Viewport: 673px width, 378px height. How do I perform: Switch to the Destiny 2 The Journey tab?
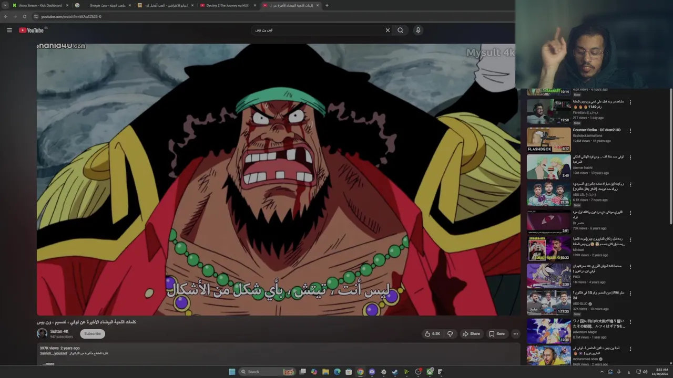pyautogui.click(x=228, y=5)
